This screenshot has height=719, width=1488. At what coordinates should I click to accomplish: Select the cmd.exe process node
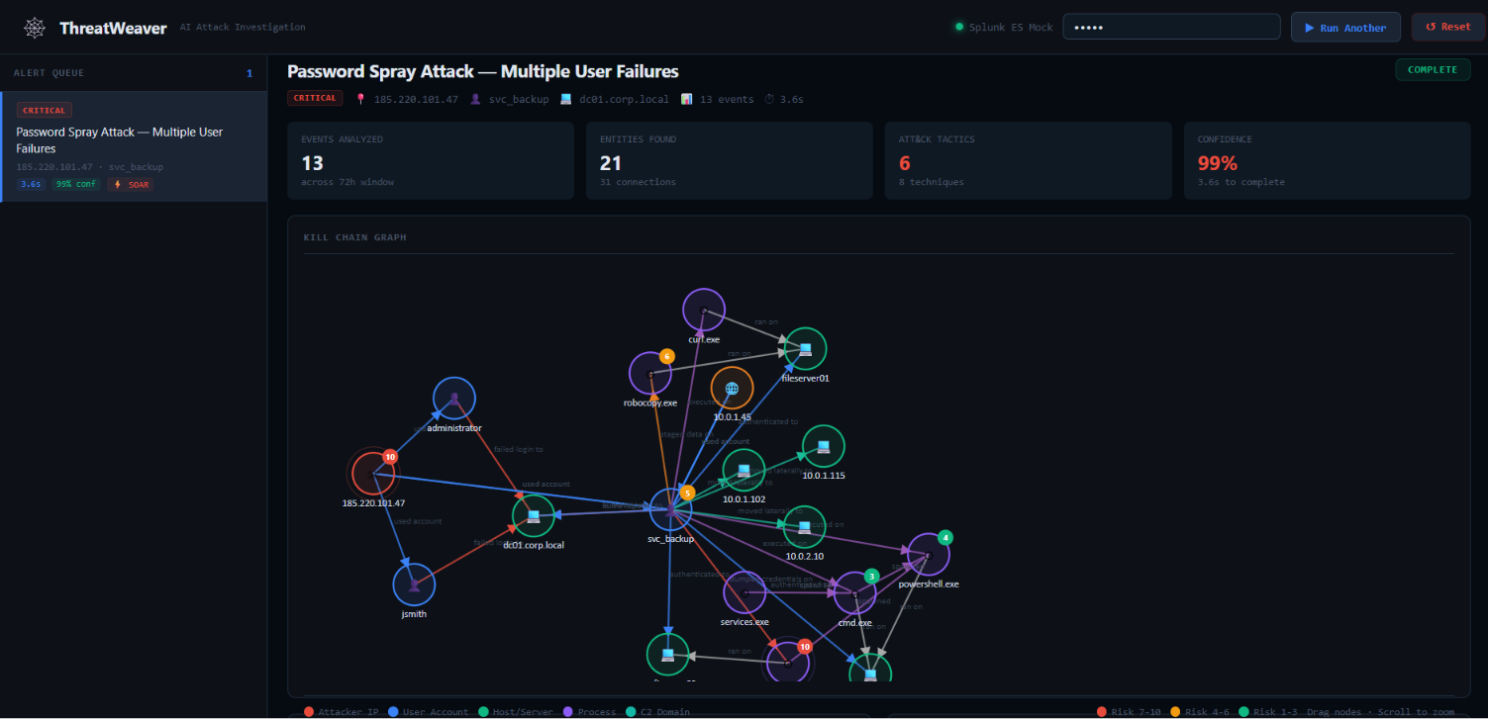tap(855, 593)
